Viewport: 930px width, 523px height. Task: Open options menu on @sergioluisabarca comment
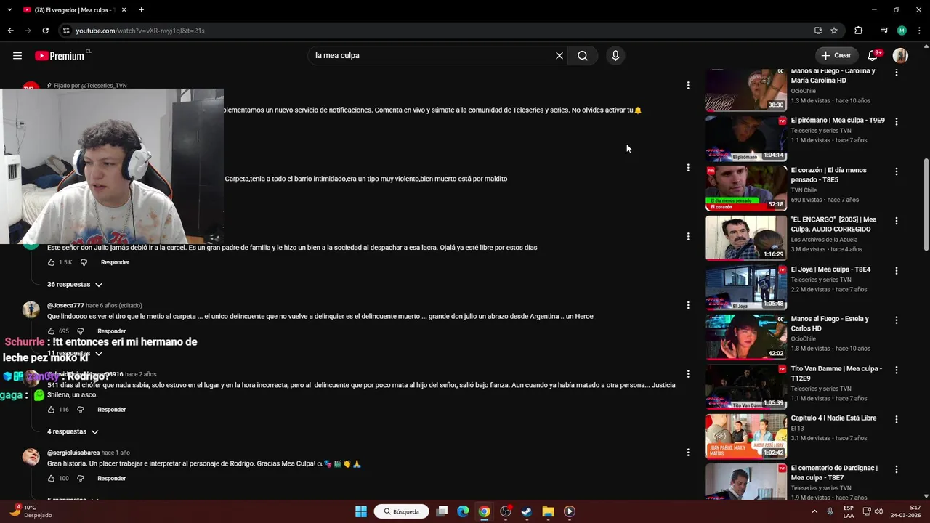[688, 453]
